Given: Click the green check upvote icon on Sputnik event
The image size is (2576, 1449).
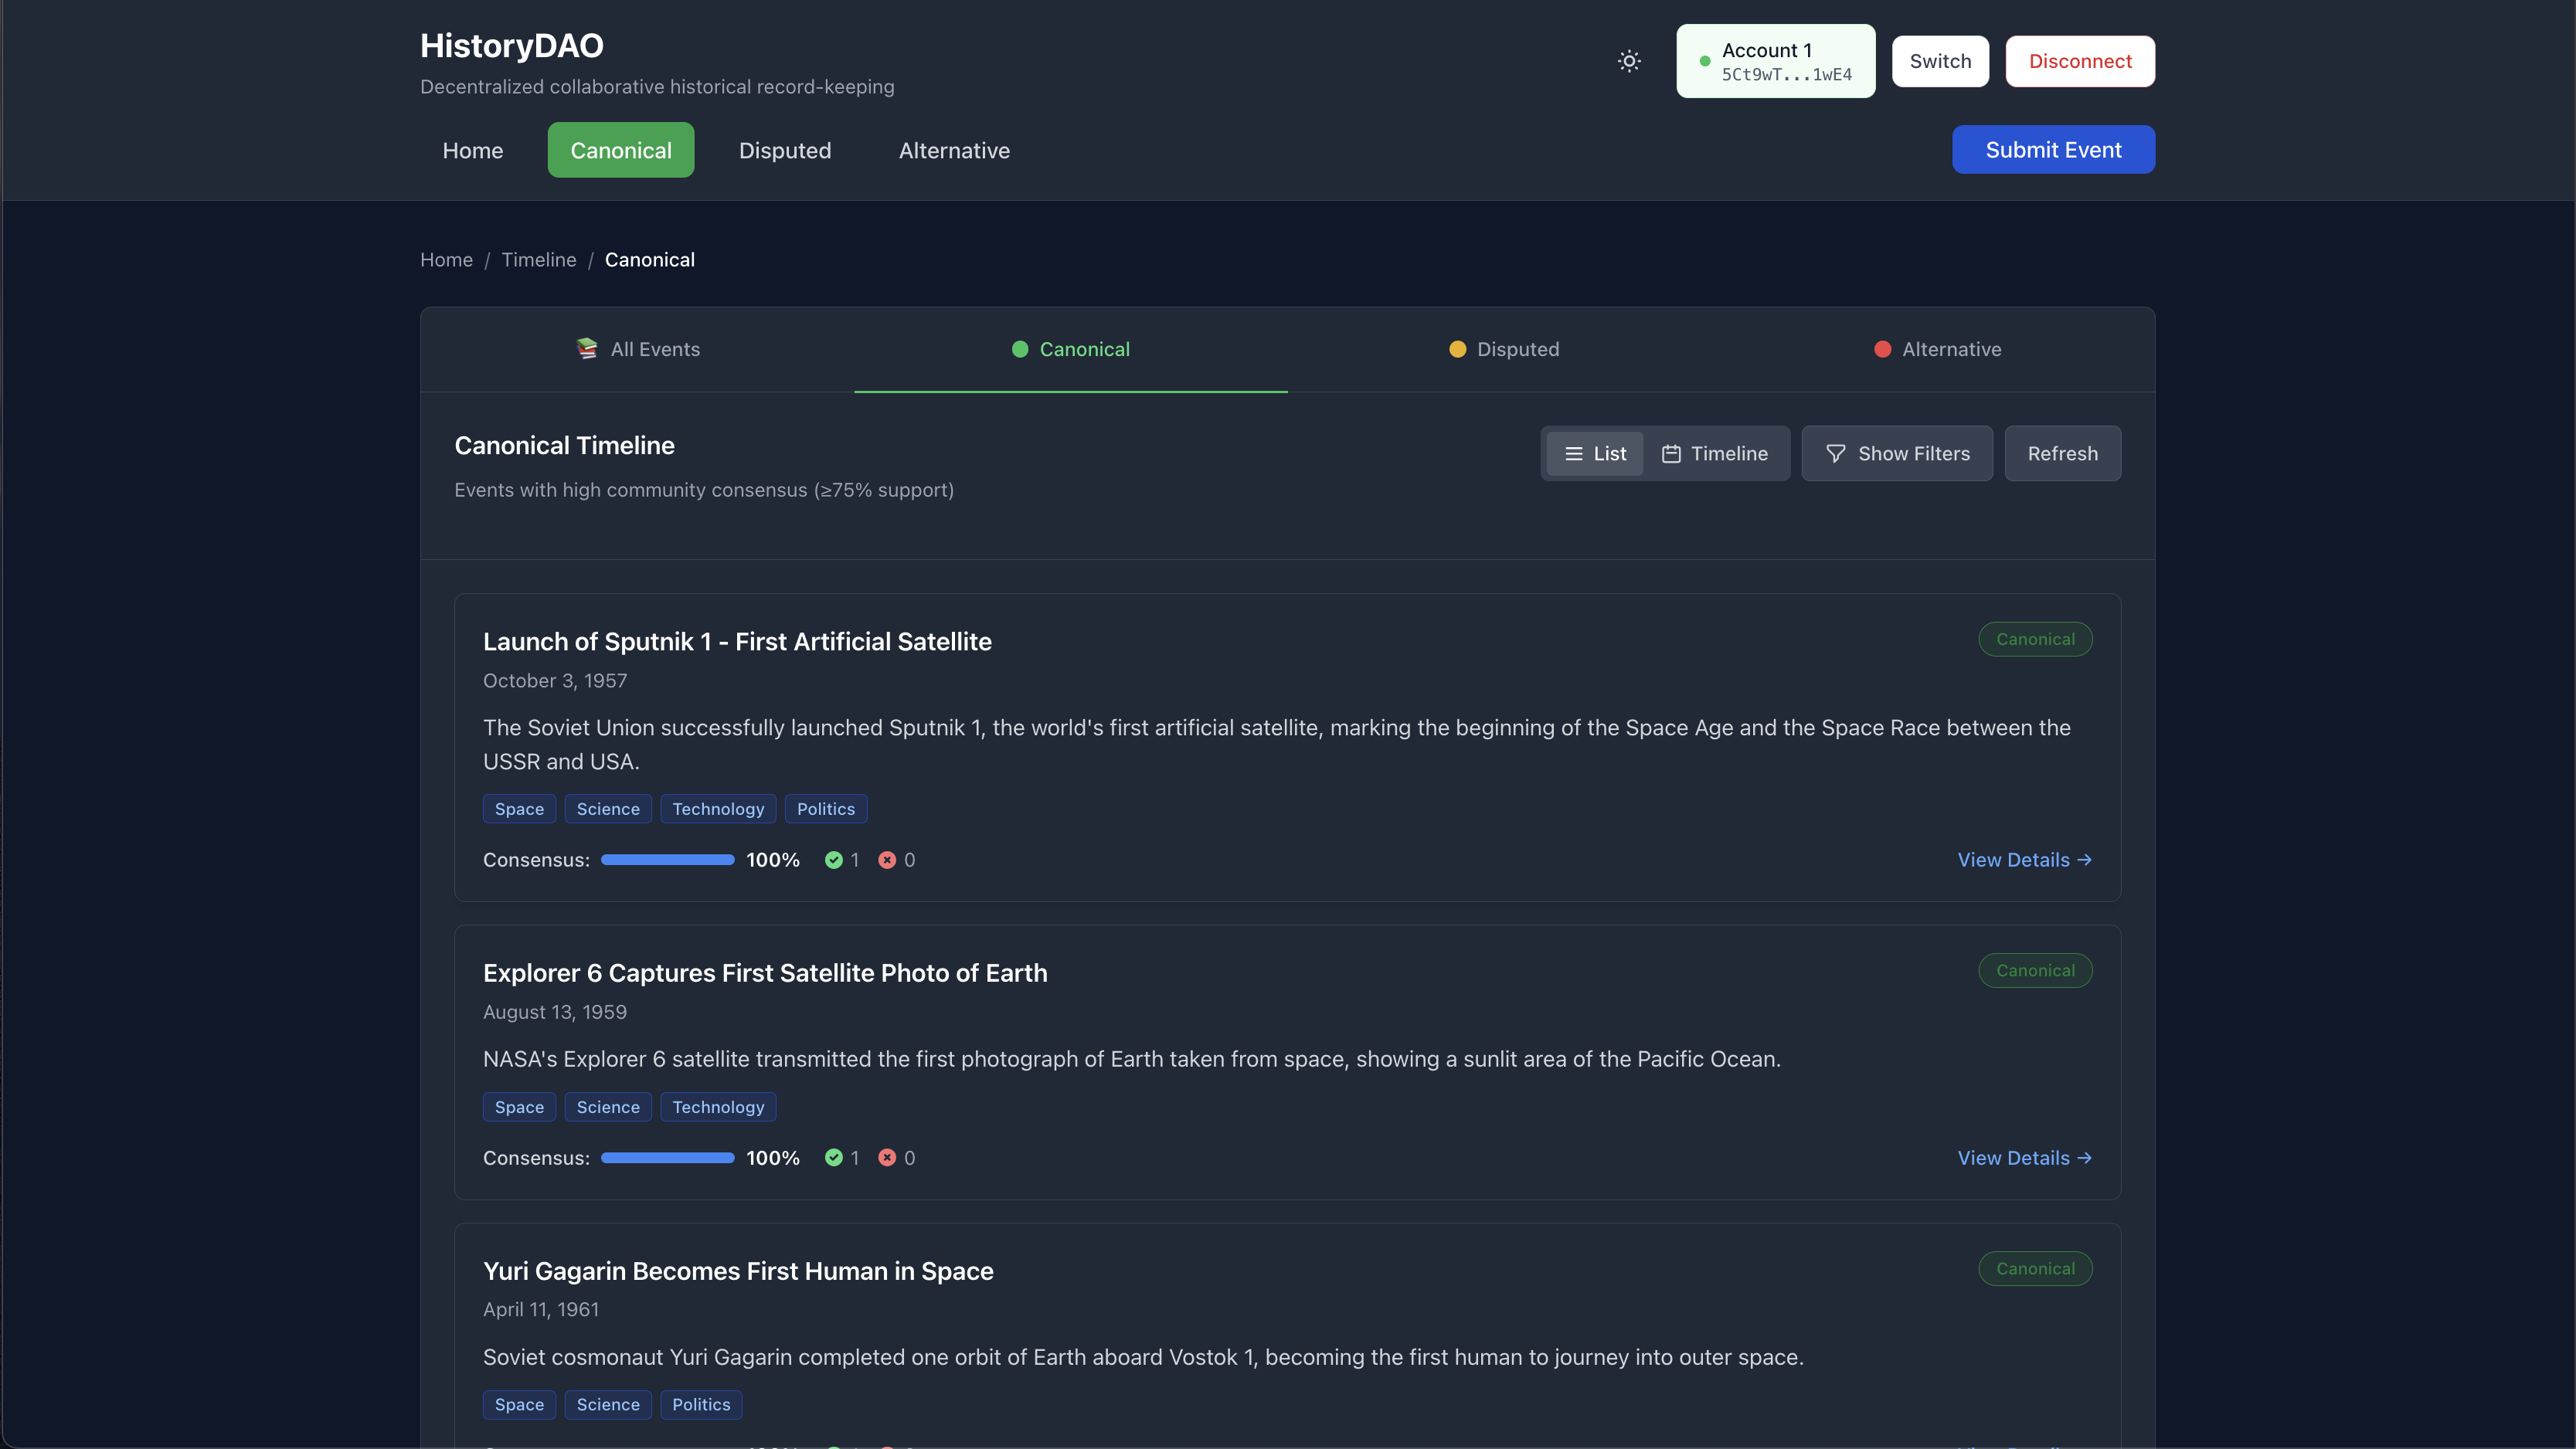Looking at the screenshot, I should point(833,860).
